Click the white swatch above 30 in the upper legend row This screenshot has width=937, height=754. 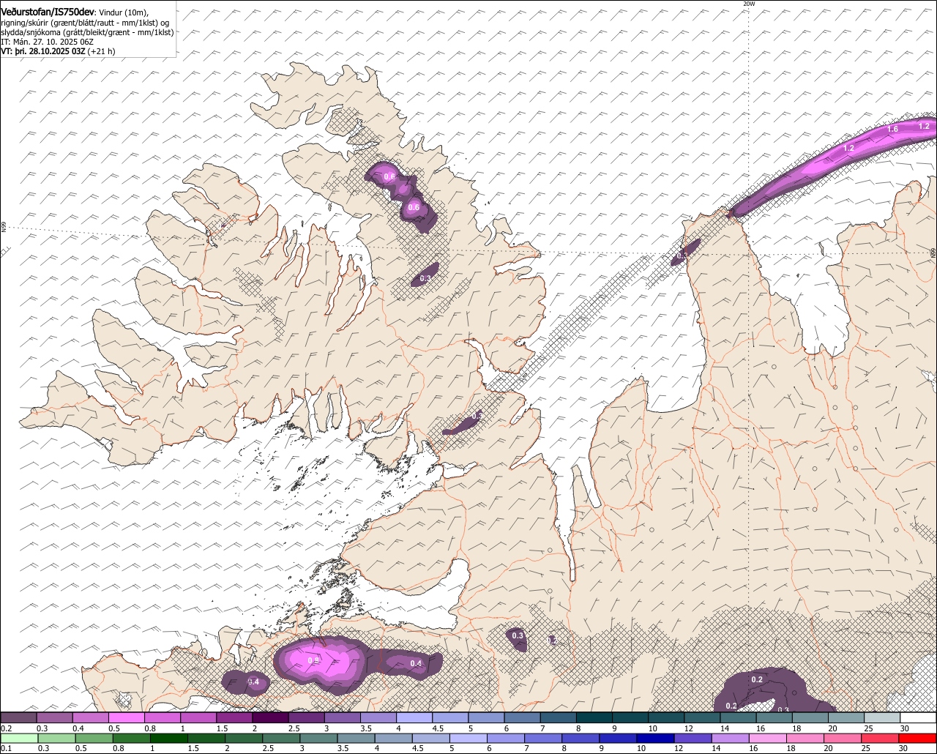coord(918,718)
